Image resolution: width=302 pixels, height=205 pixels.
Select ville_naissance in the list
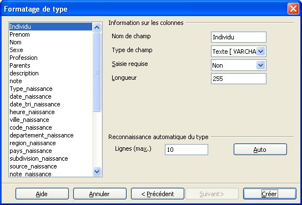[51, 120]
